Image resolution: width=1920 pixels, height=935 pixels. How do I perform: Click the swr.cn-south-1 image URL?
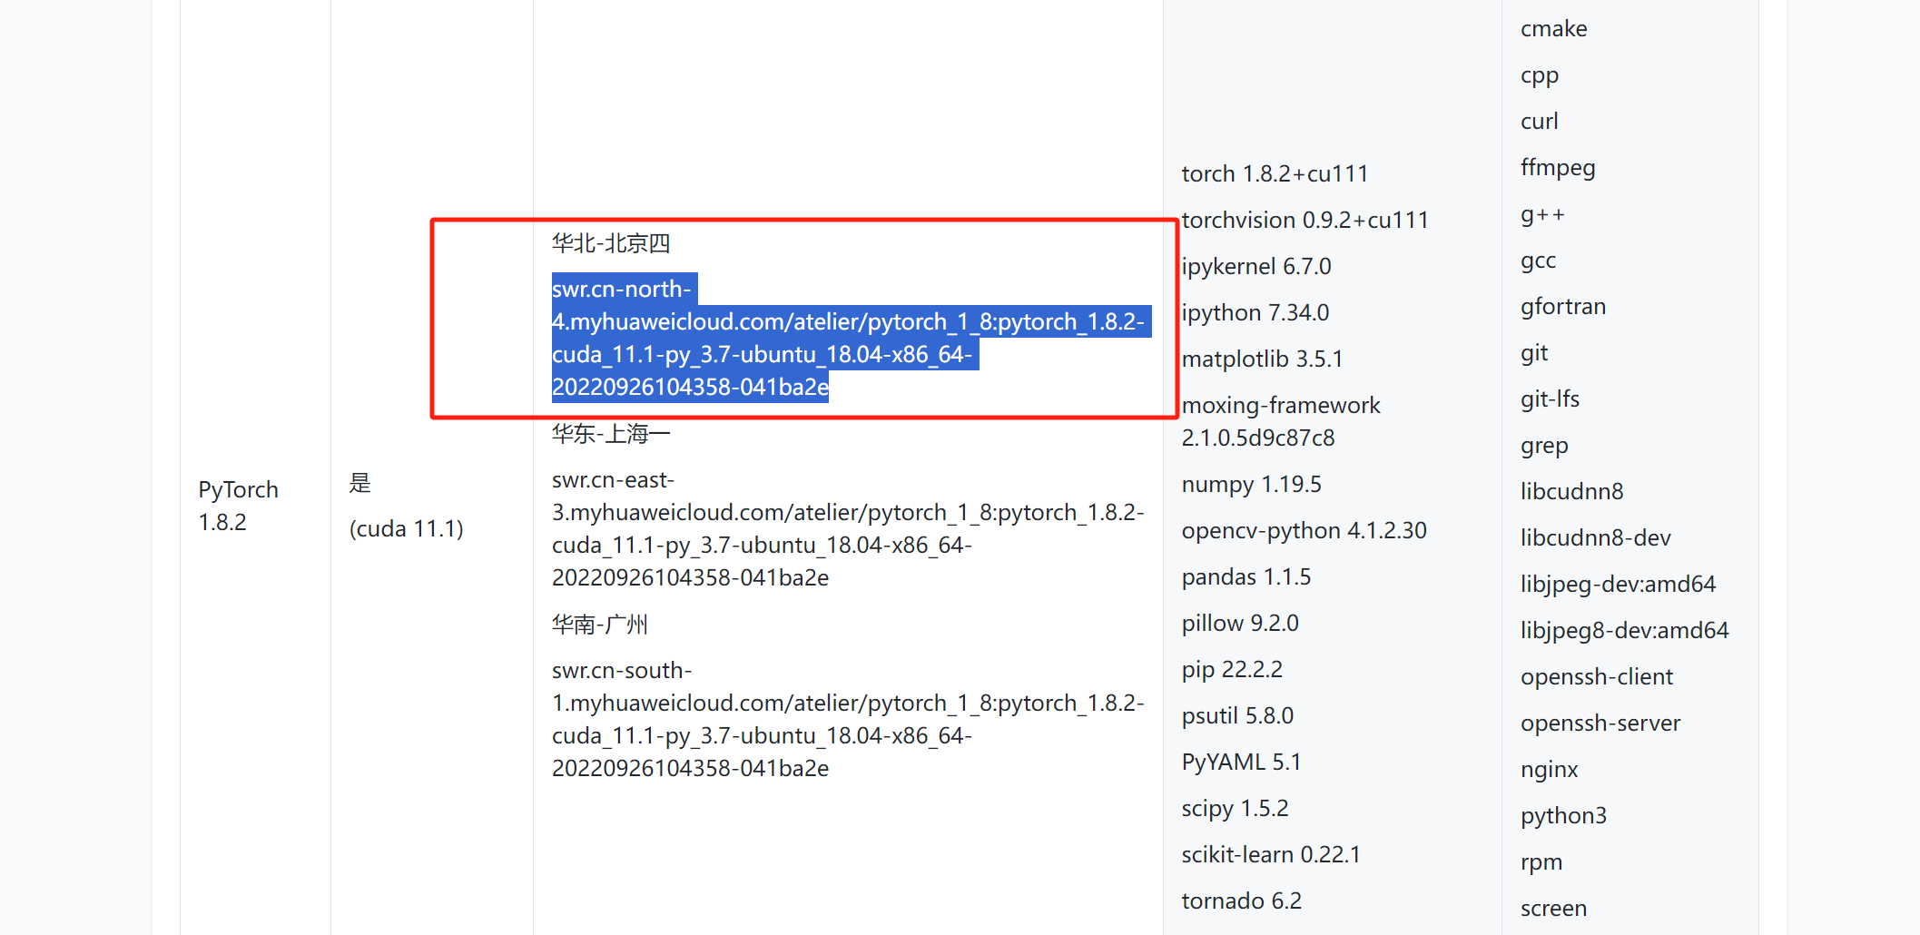coord(848,719)
